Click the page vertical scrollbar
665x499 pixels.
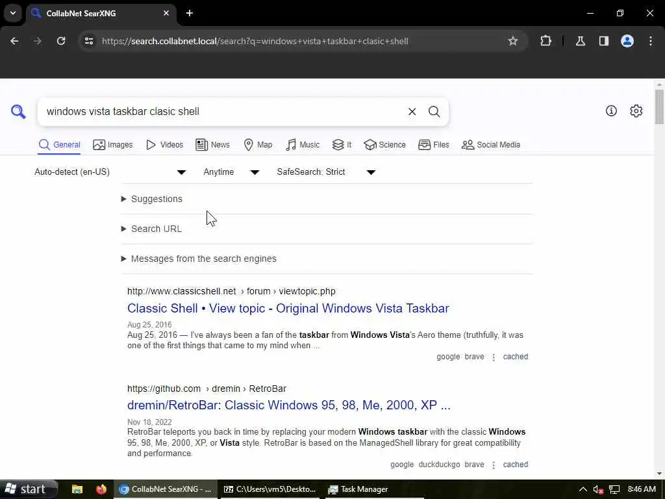(659, 107)
